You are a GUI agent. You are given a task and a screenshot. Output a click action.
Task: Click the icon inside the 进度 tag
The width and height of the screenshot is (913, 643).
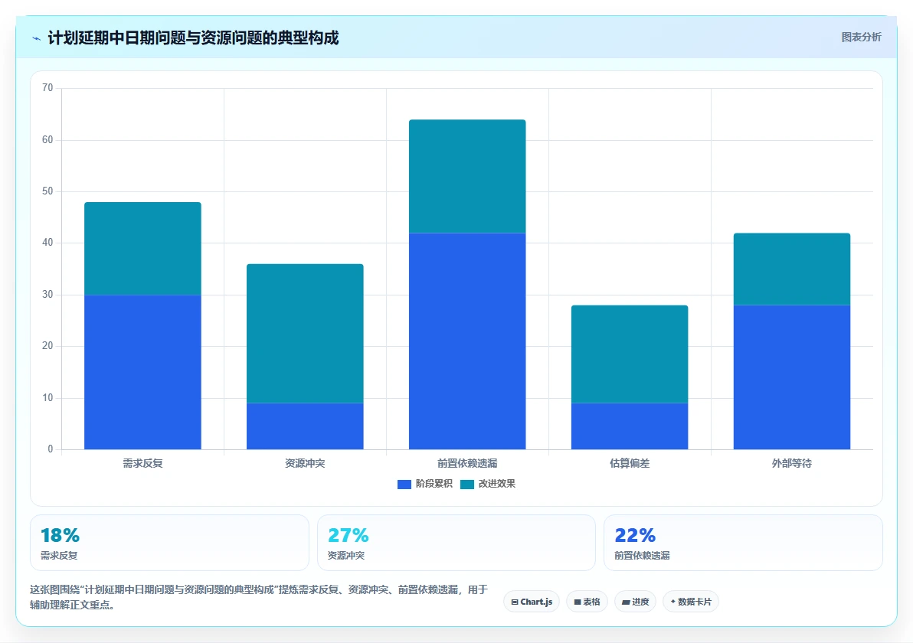[x=626, y=602]
